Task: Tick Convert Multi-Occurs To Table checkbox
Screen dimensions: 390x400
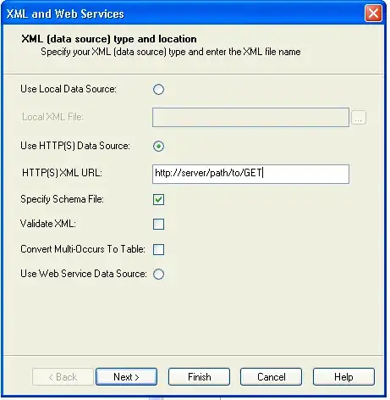Action: [158, 249]
